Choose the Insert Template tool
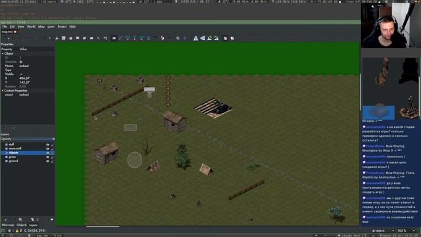The height and width of the screenshot is (237, 421). point(162,38)
